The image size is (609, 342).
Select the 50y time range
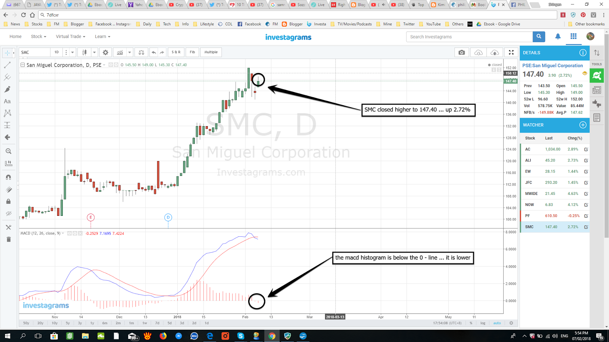click(26, 323)
